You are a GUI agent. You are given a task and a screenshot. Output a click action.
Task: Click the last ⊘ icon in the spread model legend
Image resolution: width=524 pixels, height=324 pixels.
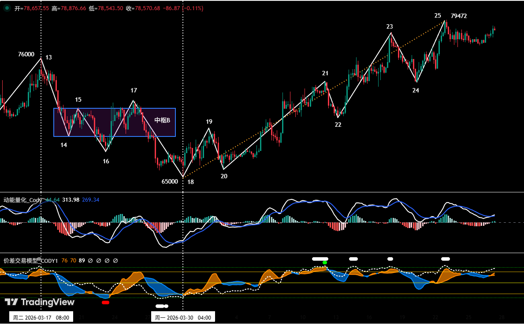115,261
